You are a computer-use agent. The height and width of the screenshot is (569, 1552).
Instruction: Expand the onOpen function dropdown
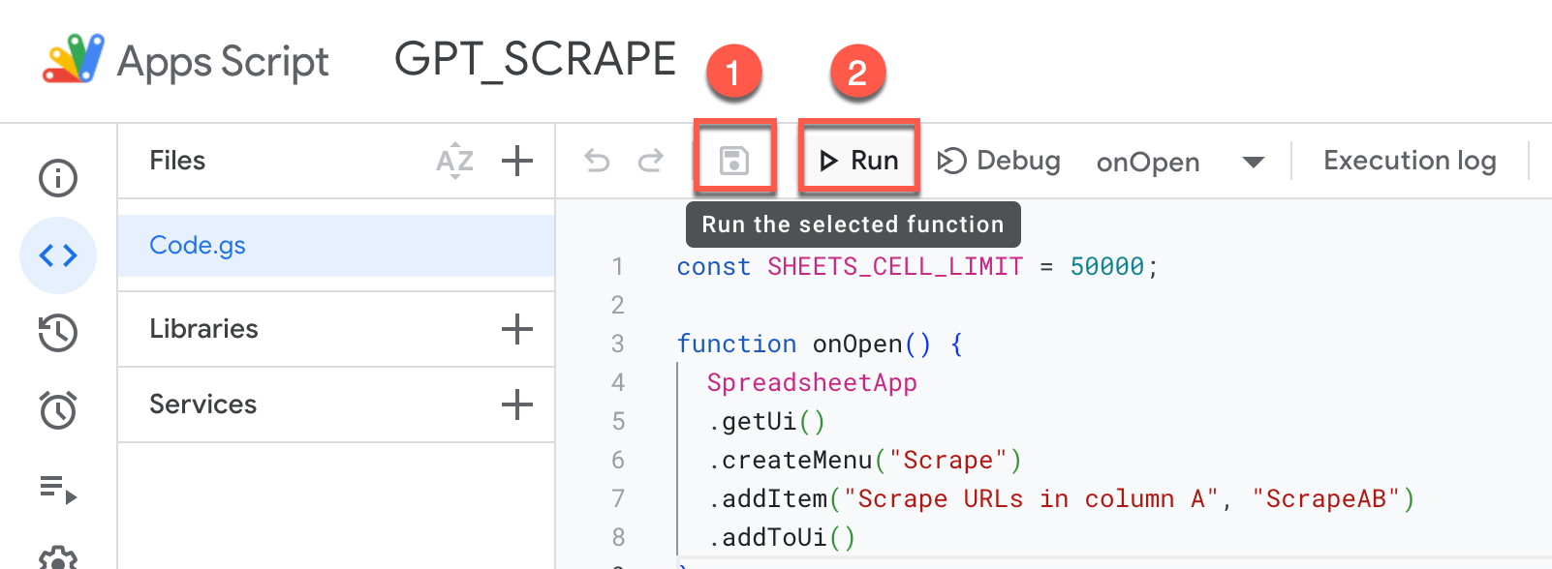click(1253, 162)
